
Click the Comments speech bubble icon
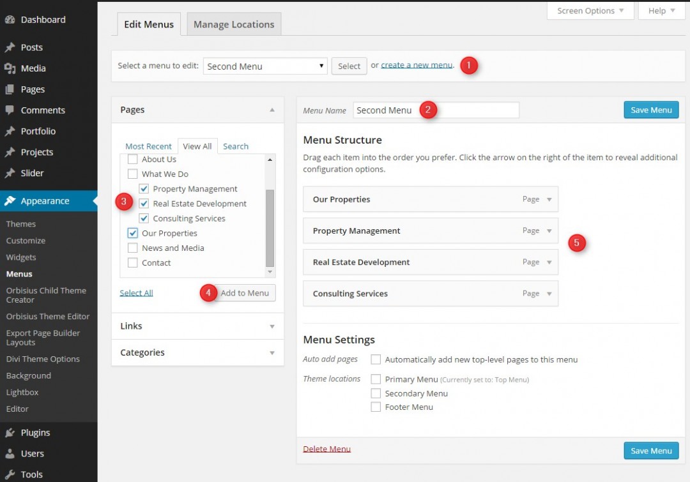pyautogui.click(x=10, y=110)
